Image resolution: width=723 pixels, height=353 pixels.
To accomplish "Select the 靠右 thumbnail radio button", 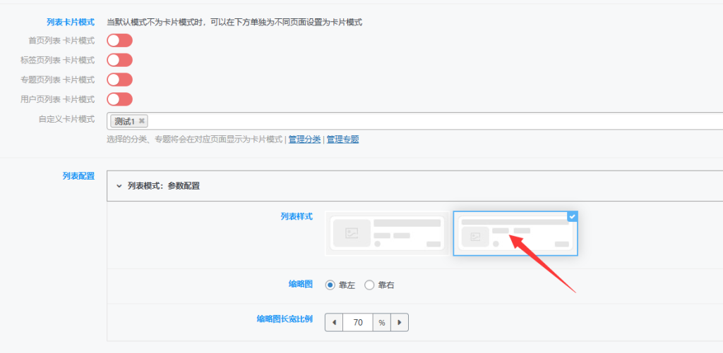I will (369, 285).
